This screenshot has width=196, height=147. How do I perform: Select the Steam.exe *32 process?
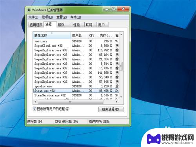pos(76,91)
